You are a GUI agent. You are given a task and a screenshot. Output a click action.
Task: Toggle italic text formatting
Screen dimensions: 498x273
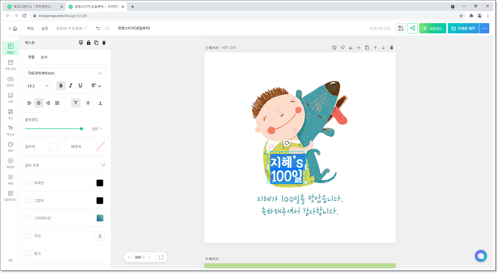tap(70, 86)
